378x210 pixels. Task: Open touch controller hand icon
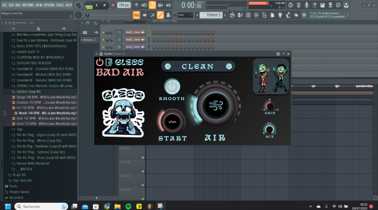[296, 15]
